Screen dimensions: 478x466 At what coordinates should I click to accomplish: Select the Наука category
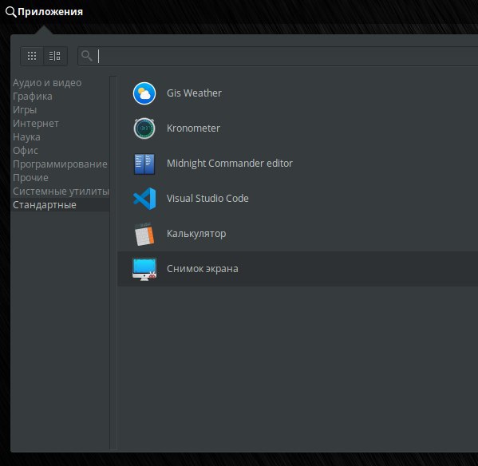tap(26, 136)
